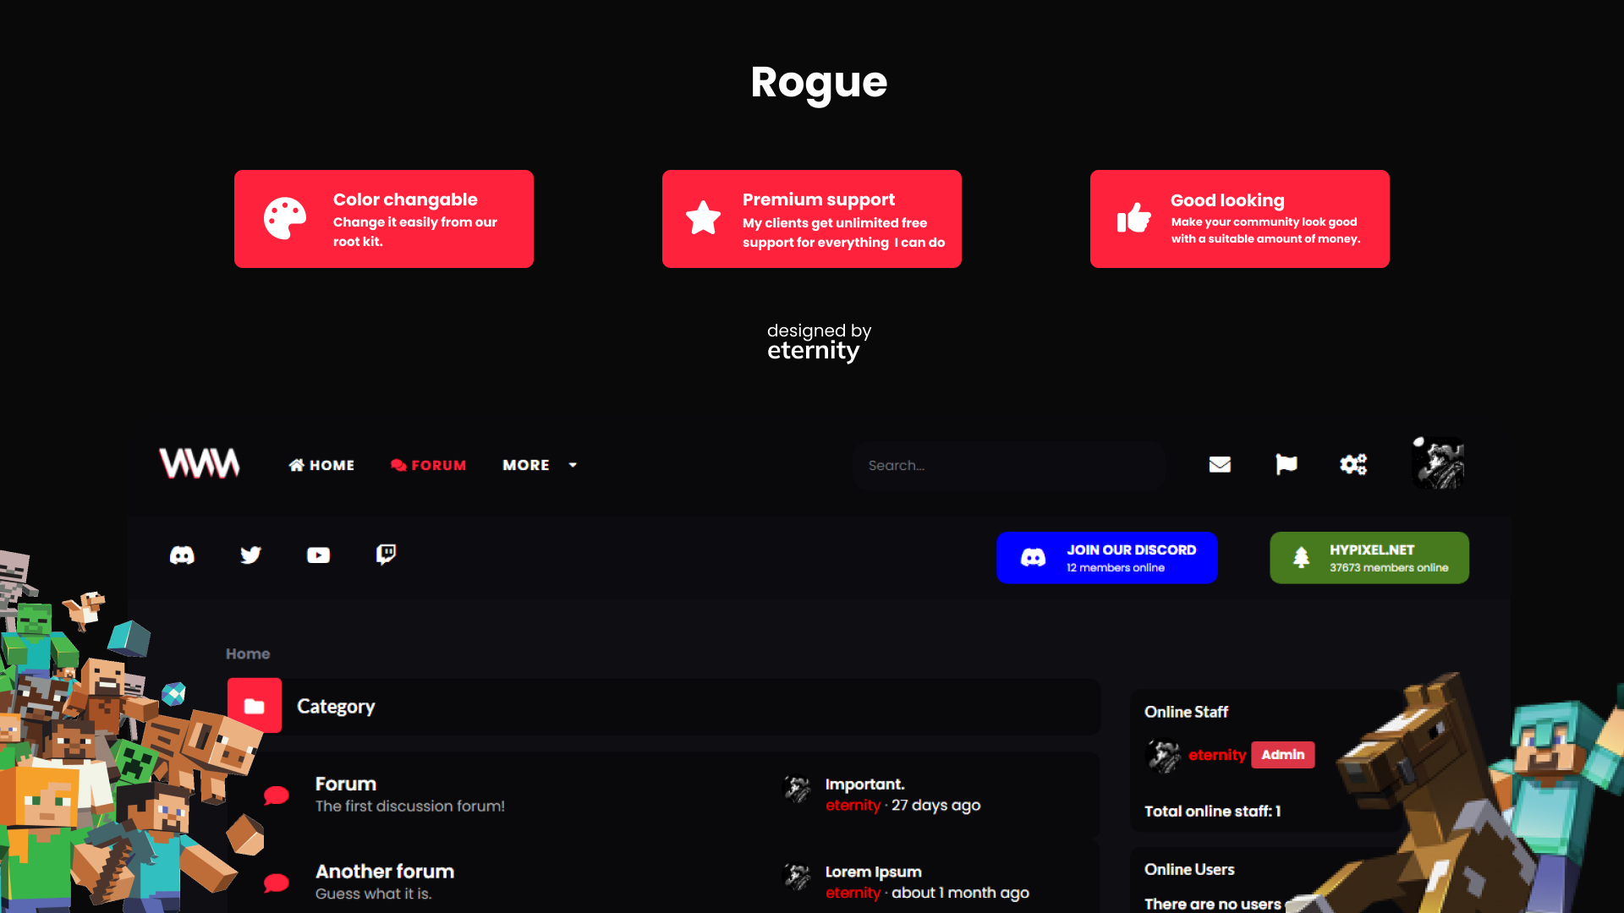Expand the MORE navigation dropdown
This screenshot has width=1624, height=913.
[538, 465]
